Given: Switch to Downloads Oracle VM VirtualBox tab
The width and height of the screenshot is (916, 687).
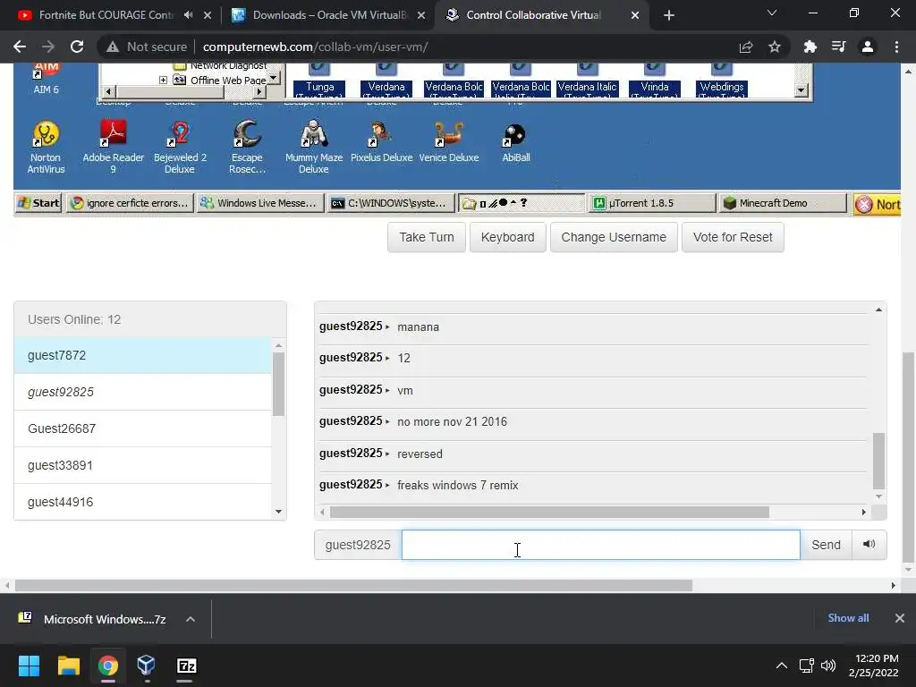Looking at the screenshot, I should pos(330,15).
